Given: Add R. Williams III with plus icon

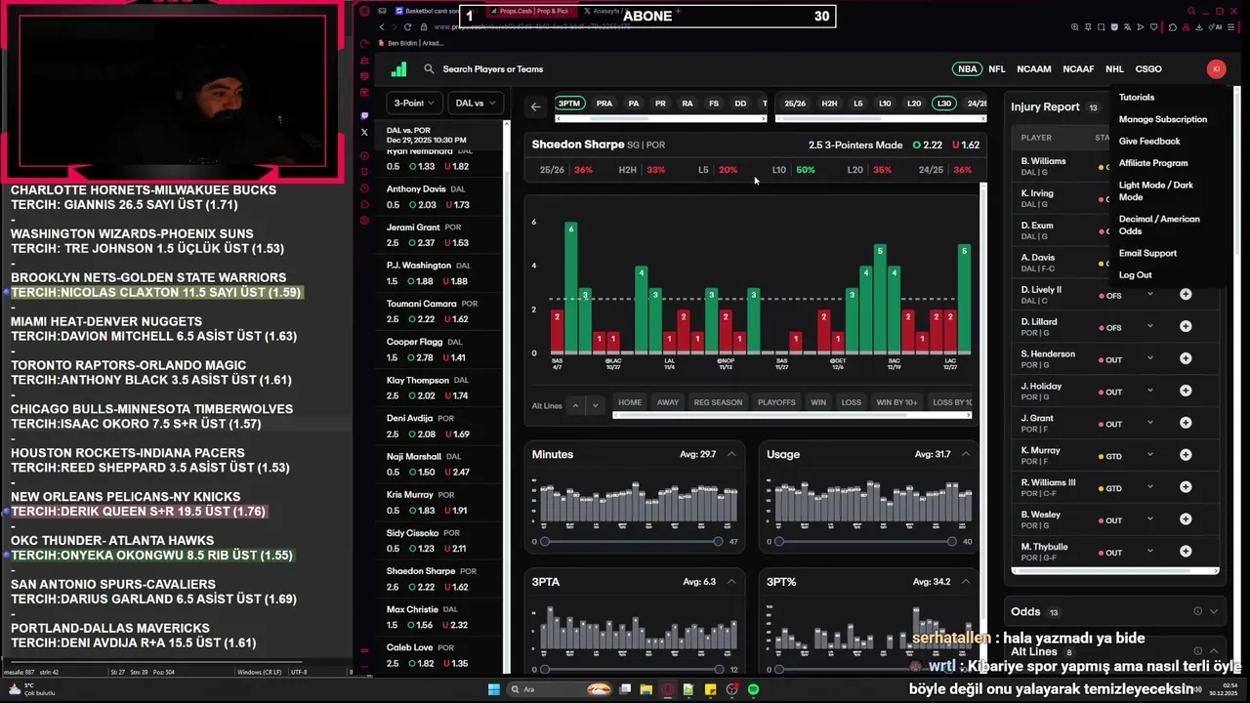Looking at the screenshot, I should click(1186, 487).
